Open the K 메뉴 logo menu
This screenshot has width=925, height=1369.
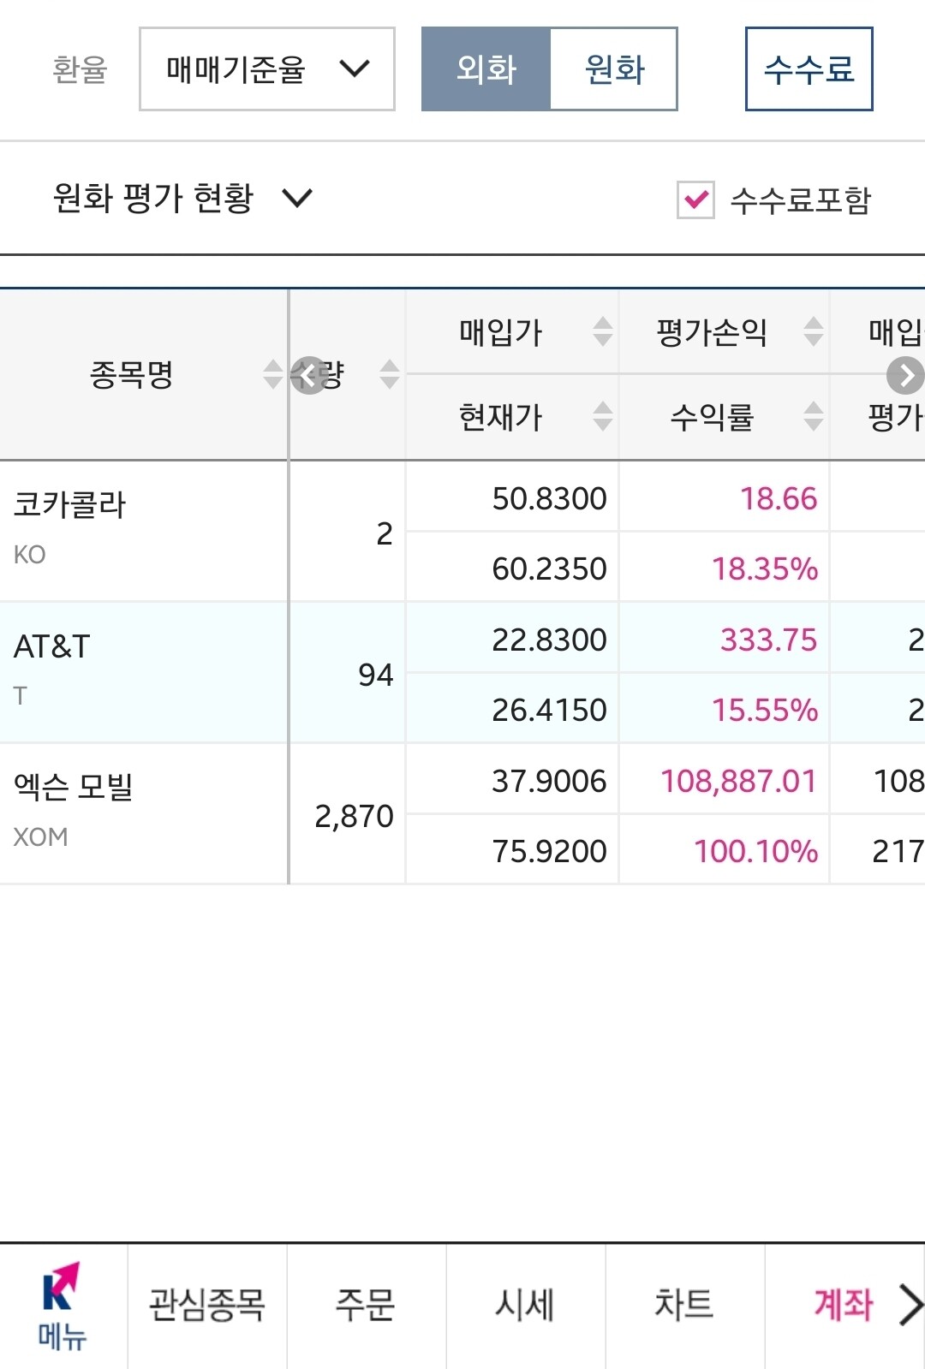pyautogui.click(x=63, y=1306)
